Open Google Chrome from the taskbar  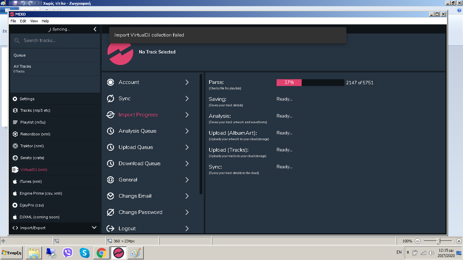tap(101, 253)
